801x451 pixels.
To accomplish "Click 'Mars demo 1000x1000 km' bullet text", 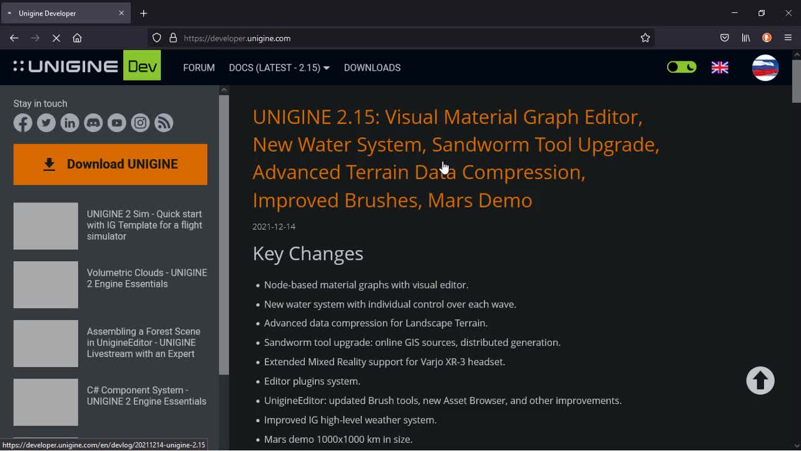I will pos(338,439).
